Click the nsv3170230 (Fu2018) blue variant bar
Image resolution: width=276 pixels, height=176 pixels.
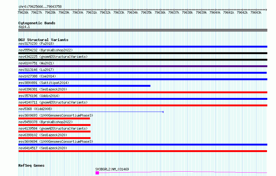tap(143, 47)
